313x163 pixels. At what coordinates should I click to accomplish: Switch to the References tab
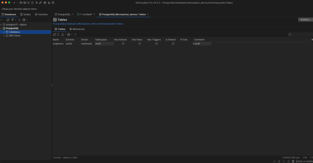[77, 29]
